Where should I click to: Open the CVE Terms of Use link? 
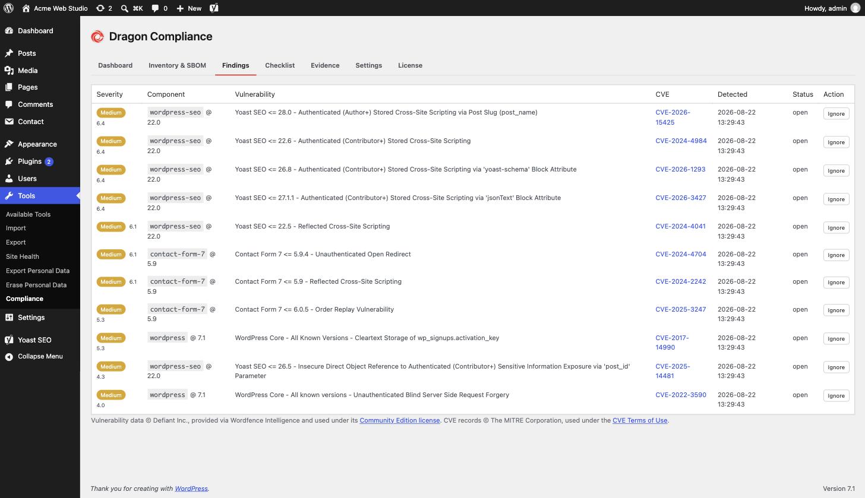[x=640, y=420]
